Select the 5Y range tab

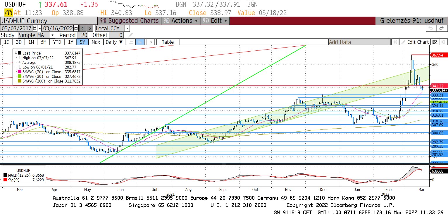click(x=82, y=42)
